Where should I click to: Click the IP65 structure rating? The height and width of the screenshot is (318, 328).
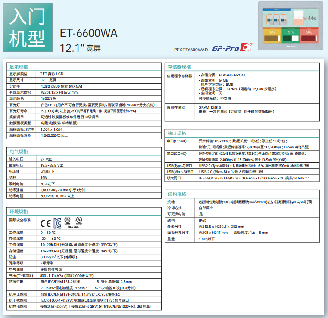pyautogui.click(x=202, y=220)
